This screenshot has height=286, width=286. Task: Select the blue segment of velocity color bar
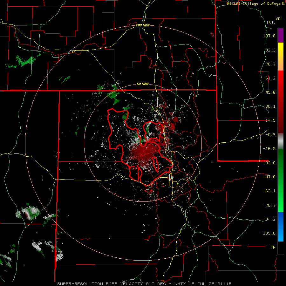pos(281,227)
